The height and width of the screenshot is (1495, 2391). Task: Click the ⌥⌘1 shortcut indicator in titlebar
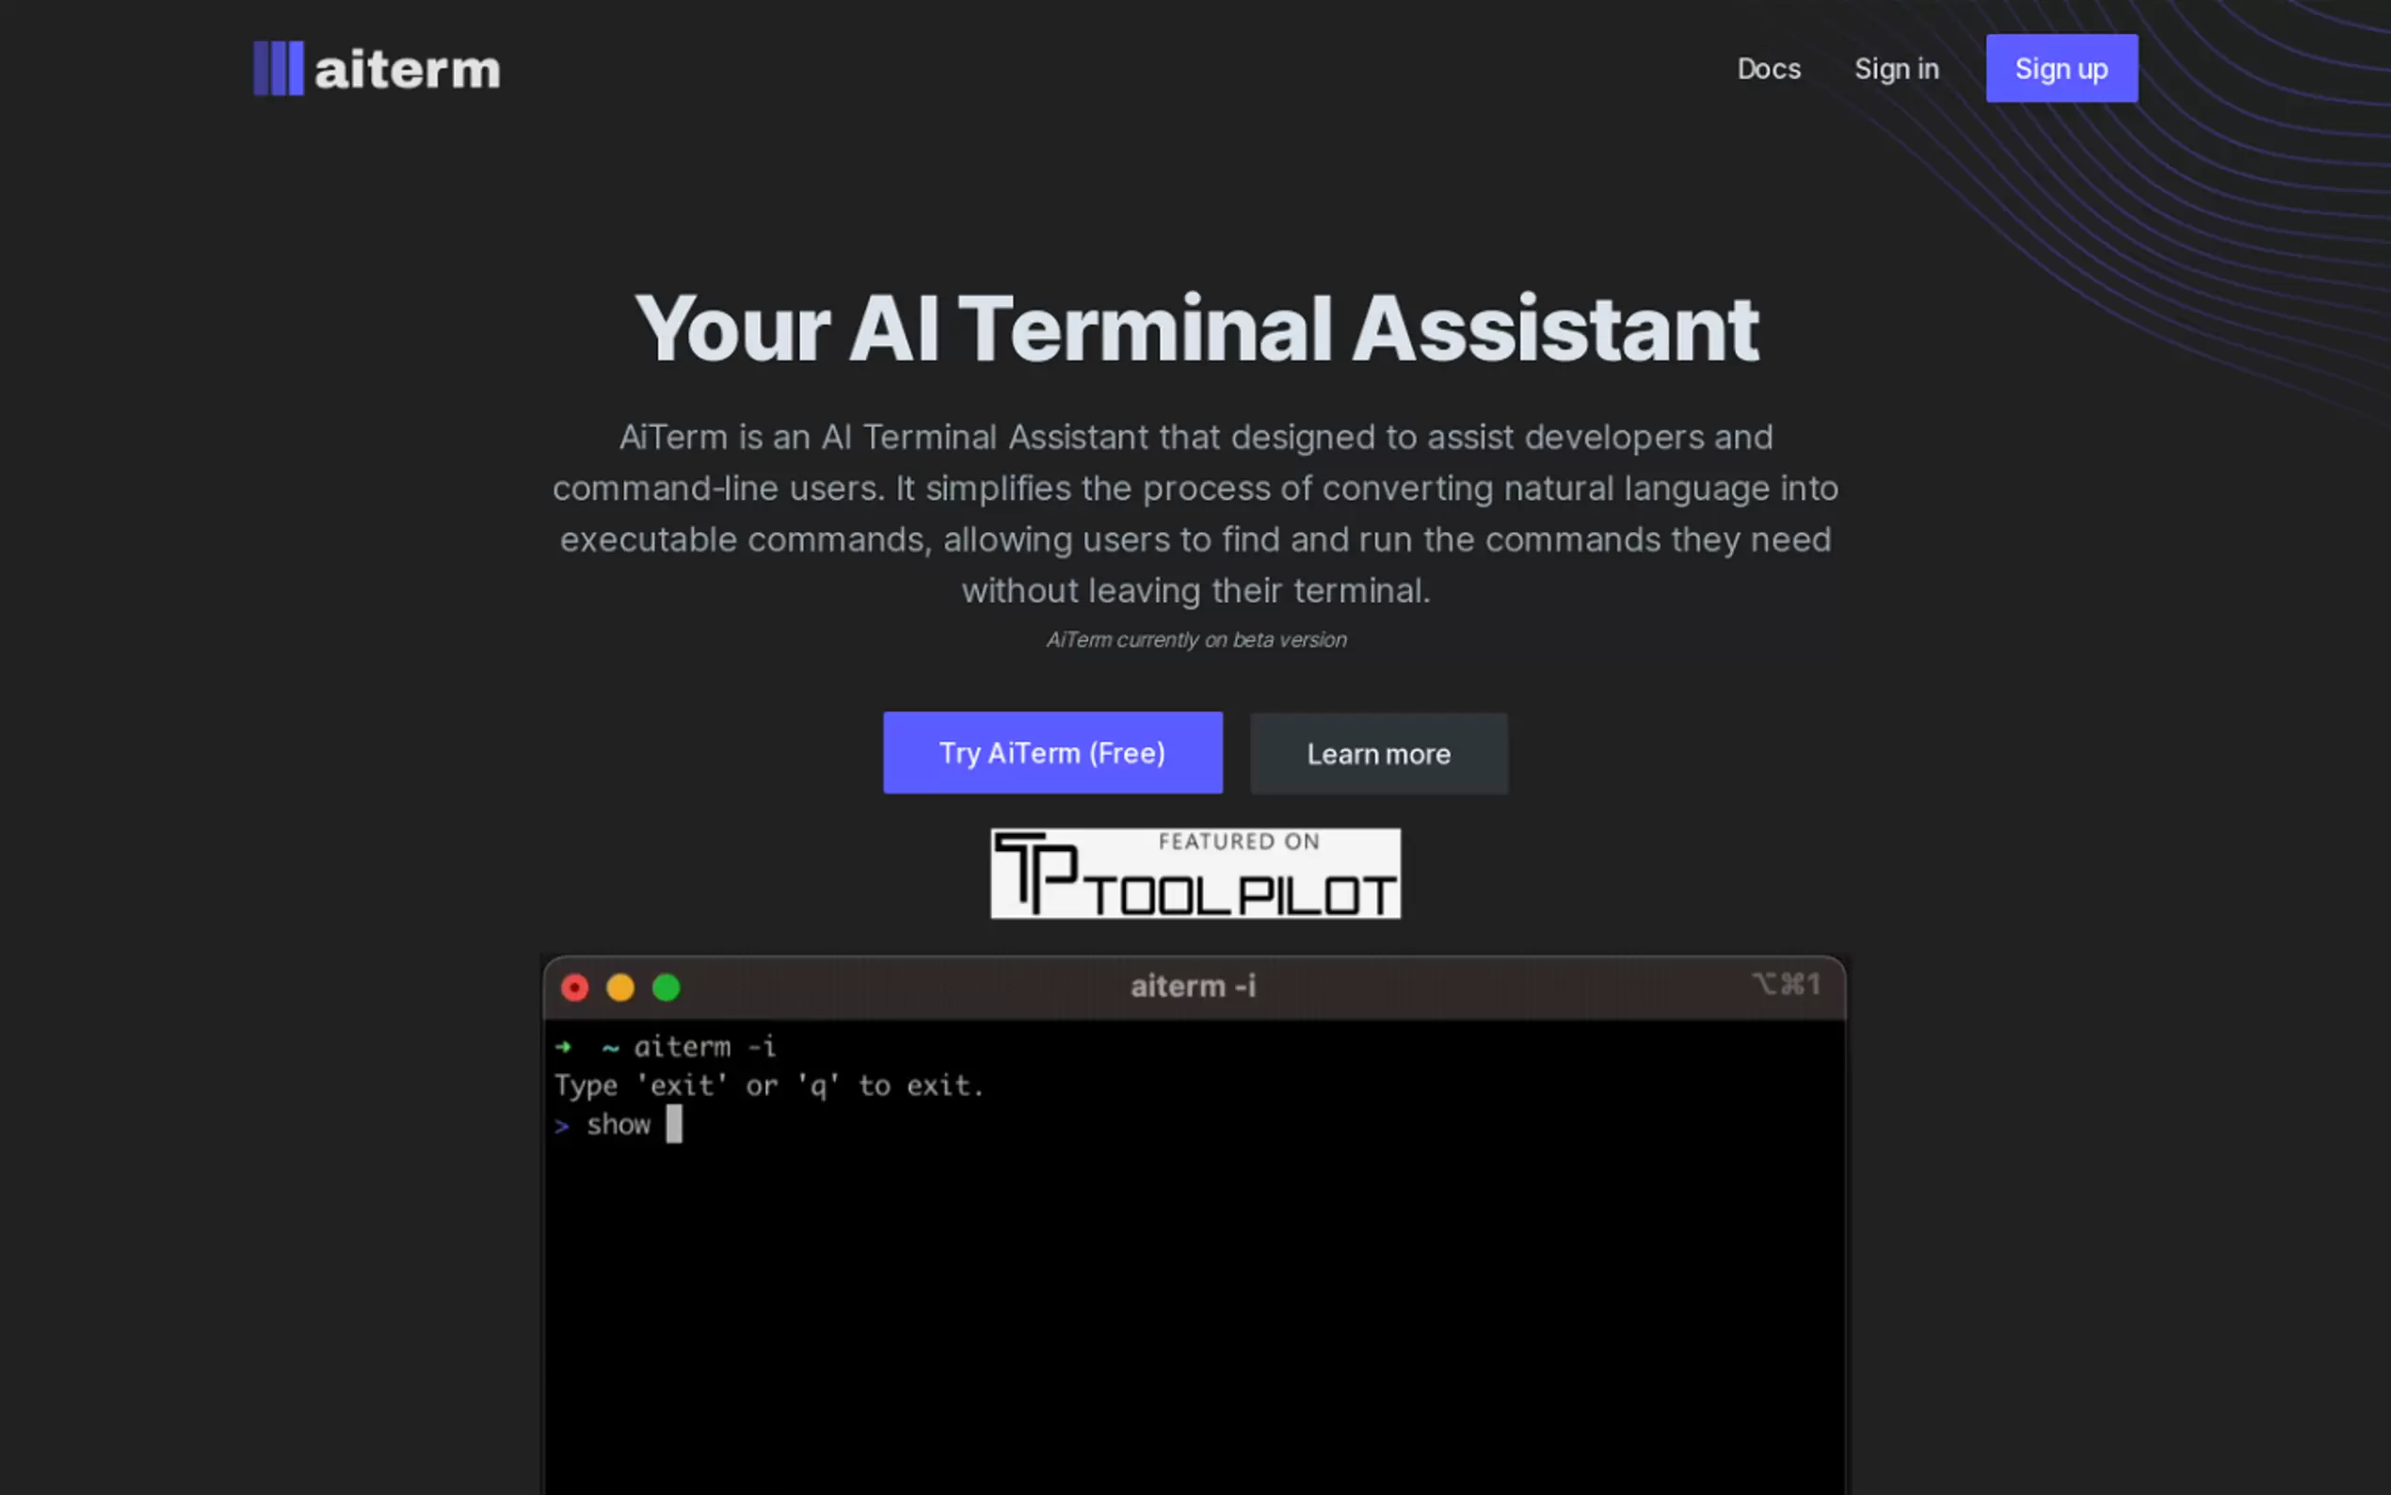(1788, 985)
